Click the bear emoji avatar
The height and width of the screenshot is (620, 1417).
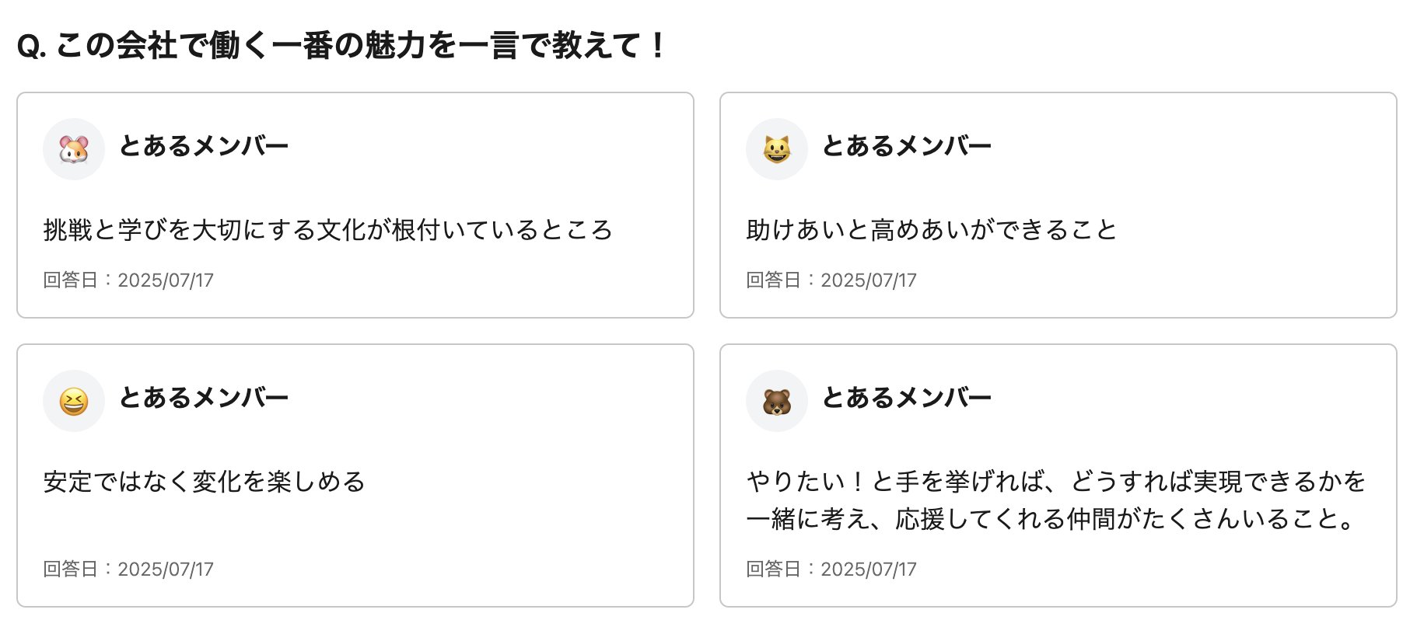(777, 401)
